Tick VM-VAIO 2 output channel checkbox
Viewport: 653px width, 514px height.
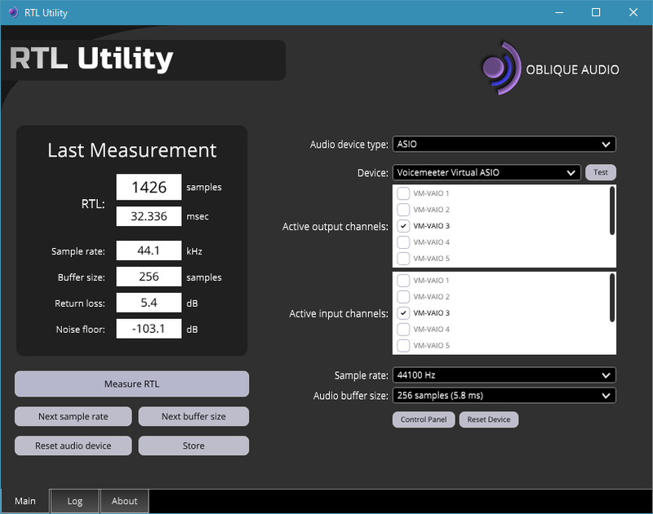pyautogui.click(x=403, y=210)
